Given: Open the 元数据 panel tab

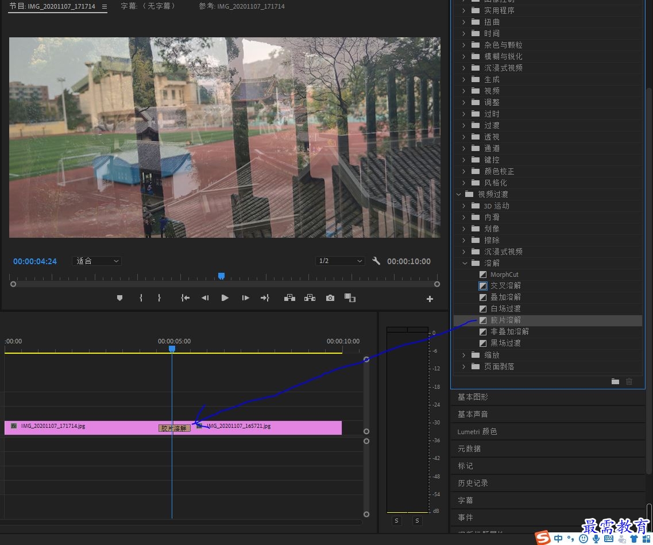Looking at the screenshot, I should click(x=469, y=449).
